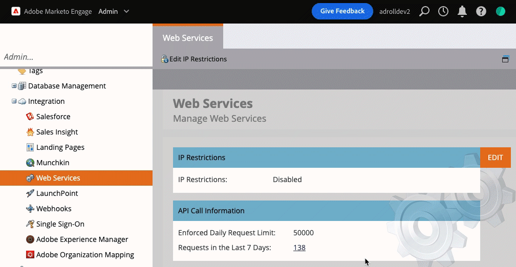Screen dimensions: 516x267
Task: Select Integration label in tree
Action: pyautogui.click(x=47, y=101)
